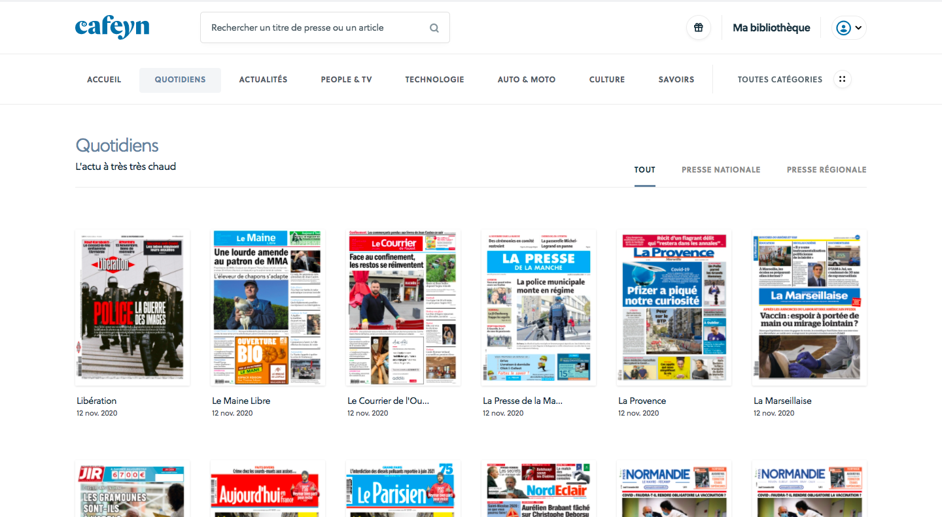
Task: Select the Tout filter tab
Action: (x=644, y=170)
